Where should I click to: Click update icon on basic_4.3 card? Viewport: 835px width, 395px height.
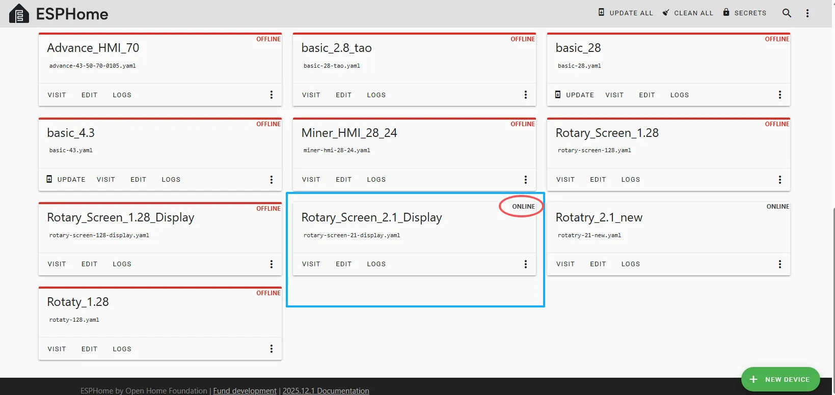point(49,179)
